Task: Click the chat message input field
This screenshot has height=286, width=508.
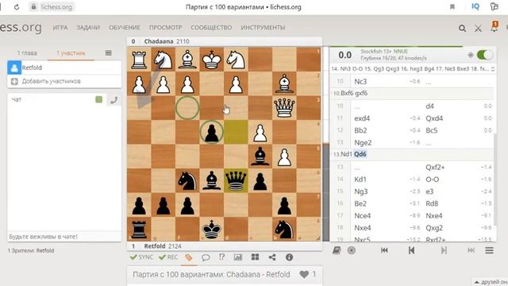Action: click(x=64, y=237)
